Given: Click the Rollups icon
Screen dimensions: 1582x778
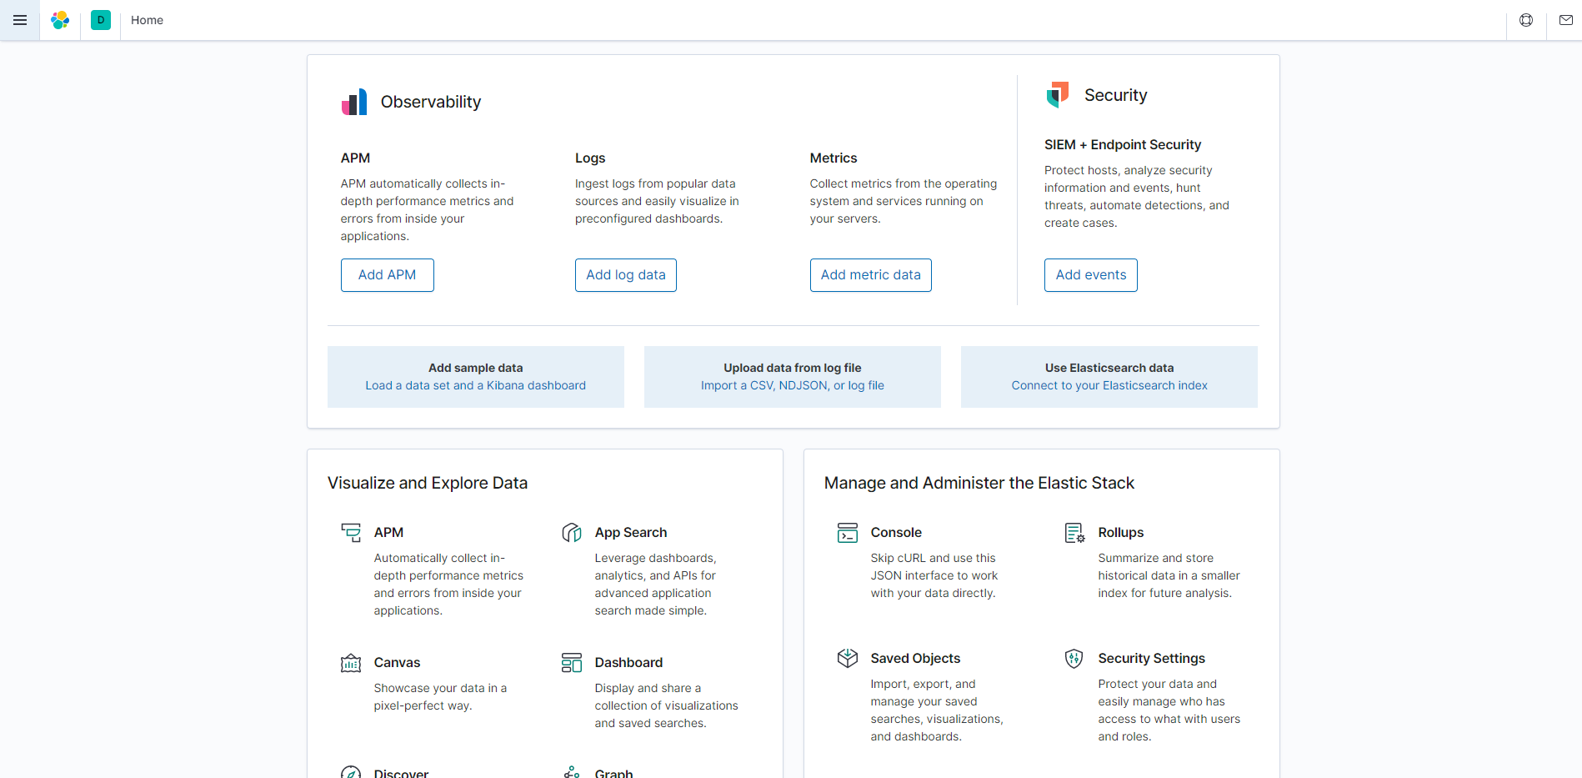Looking at the screenshot, I should [x=1074, y=533].
